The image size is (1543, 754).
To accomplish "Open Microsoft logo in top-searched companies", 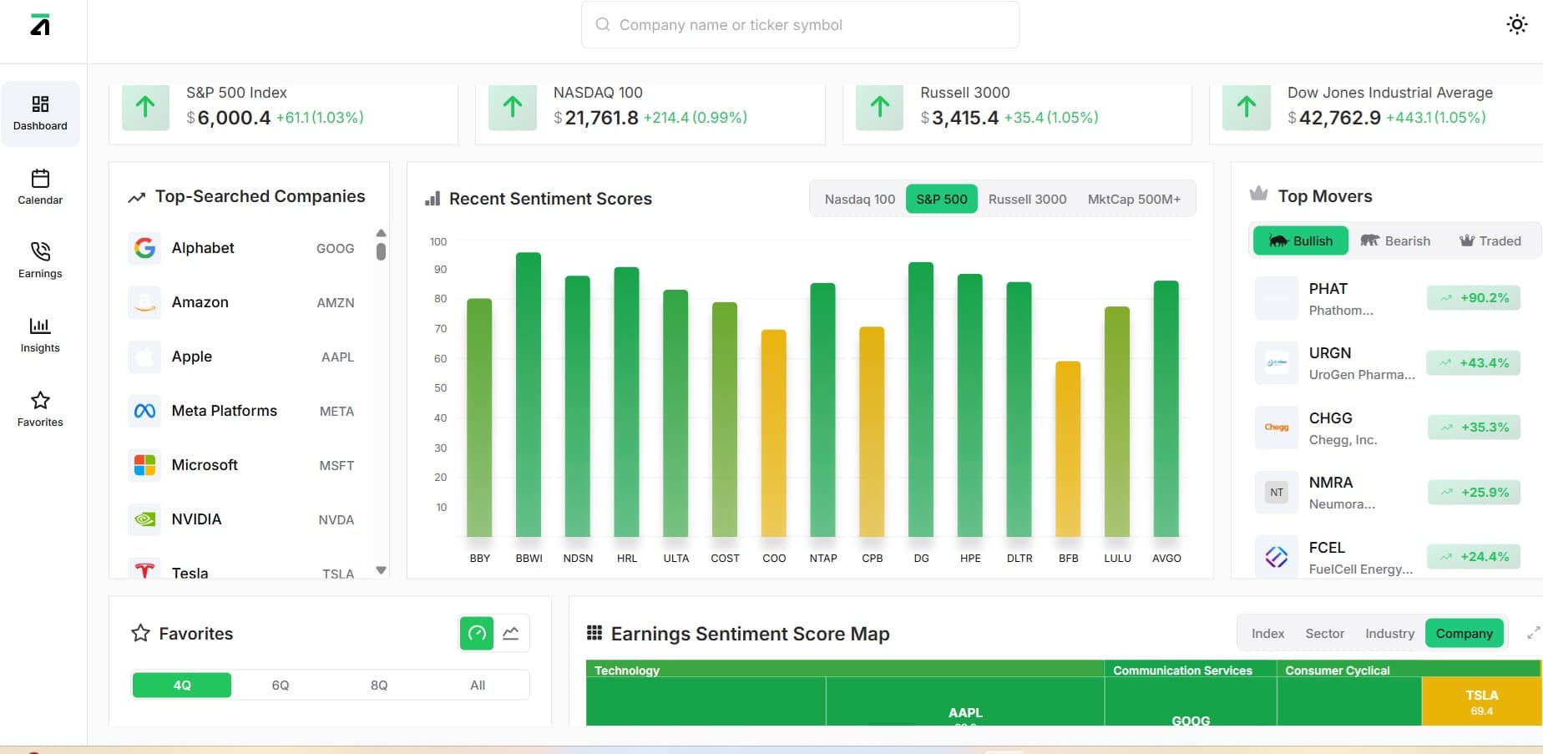I will pyautogui.click(x=144, y=465).
